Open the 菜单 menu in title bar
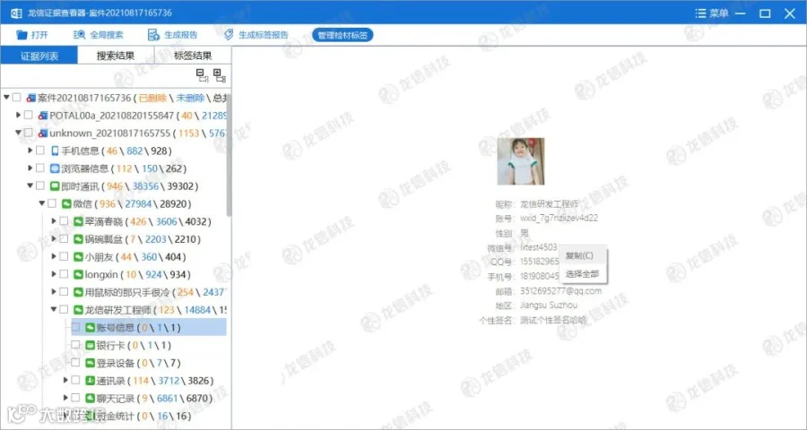Screen dimensions: 807x430 (x=712, y=13)
